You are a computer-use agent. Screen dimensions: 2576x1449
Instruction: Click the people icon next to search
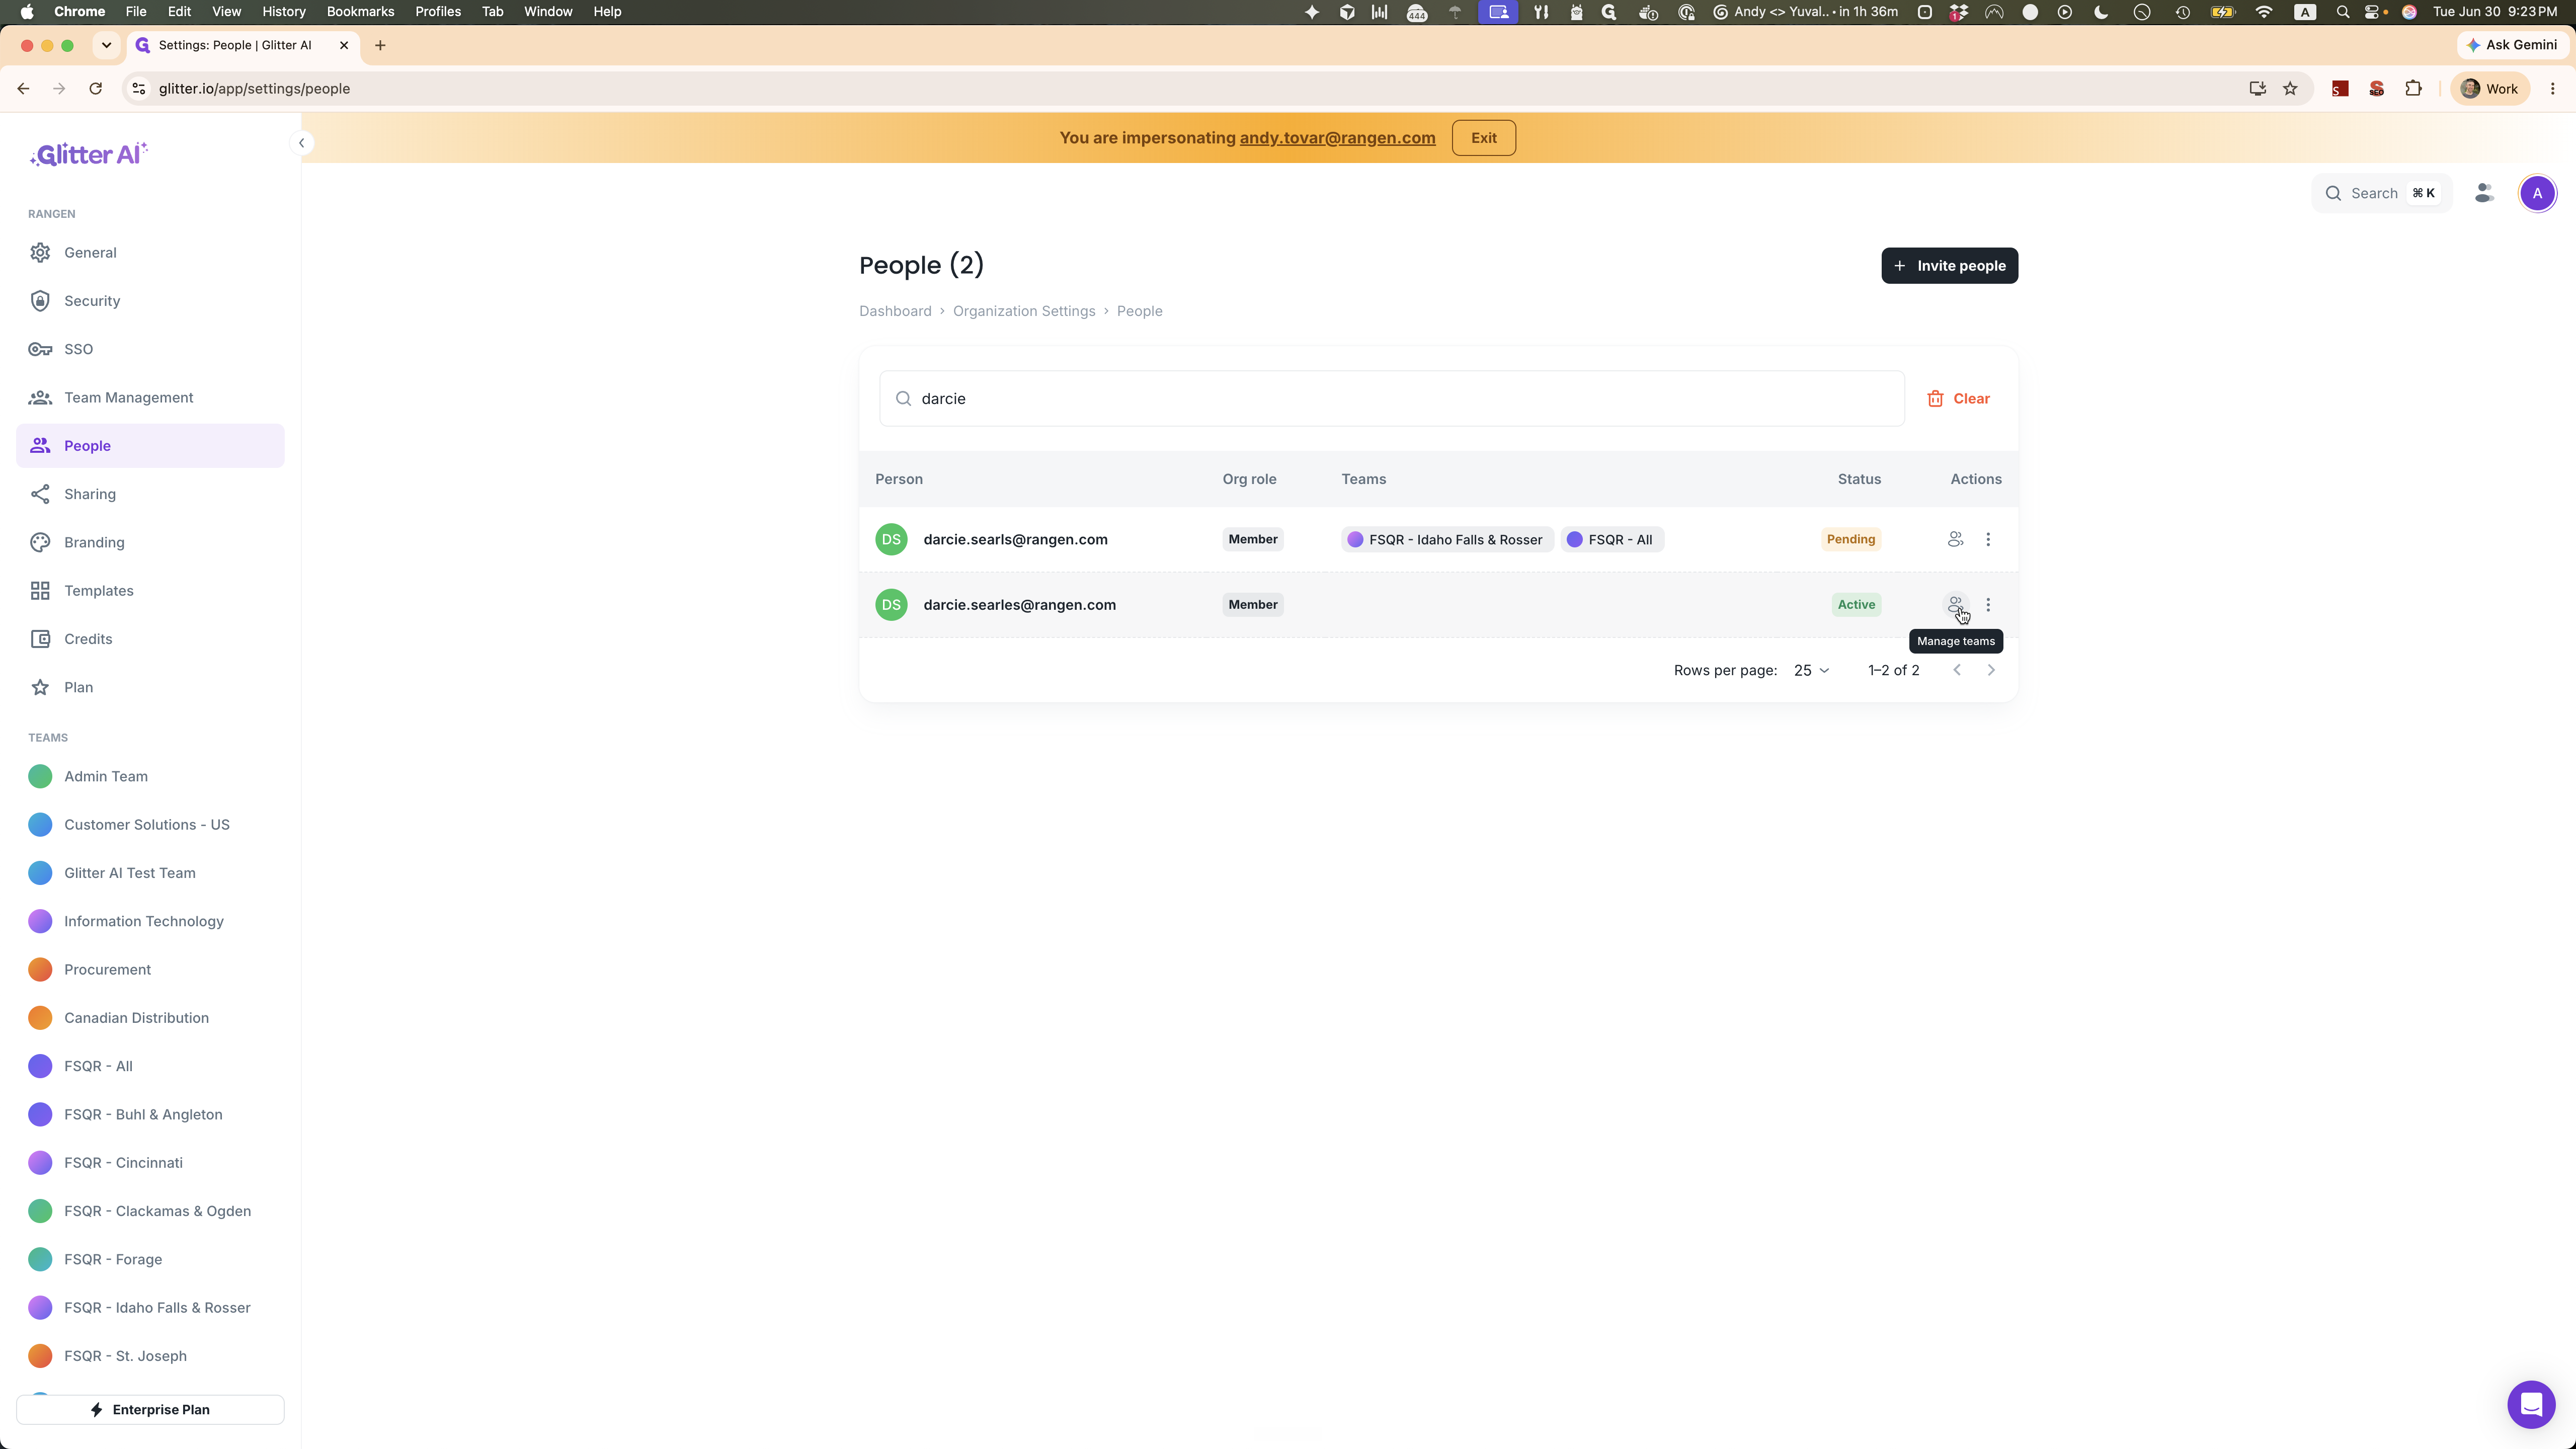[x=2484, y=193]
